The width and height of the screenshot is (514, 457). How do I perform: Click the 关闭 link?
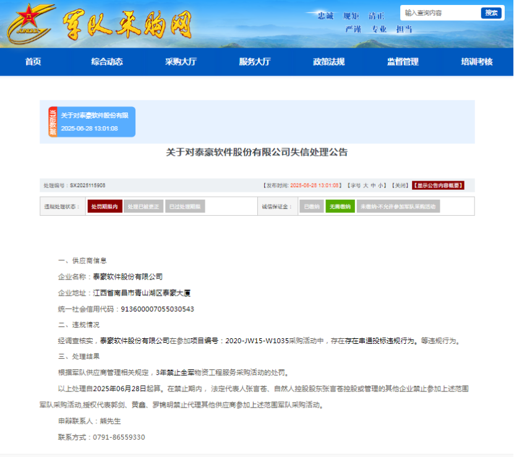[400, 186]
